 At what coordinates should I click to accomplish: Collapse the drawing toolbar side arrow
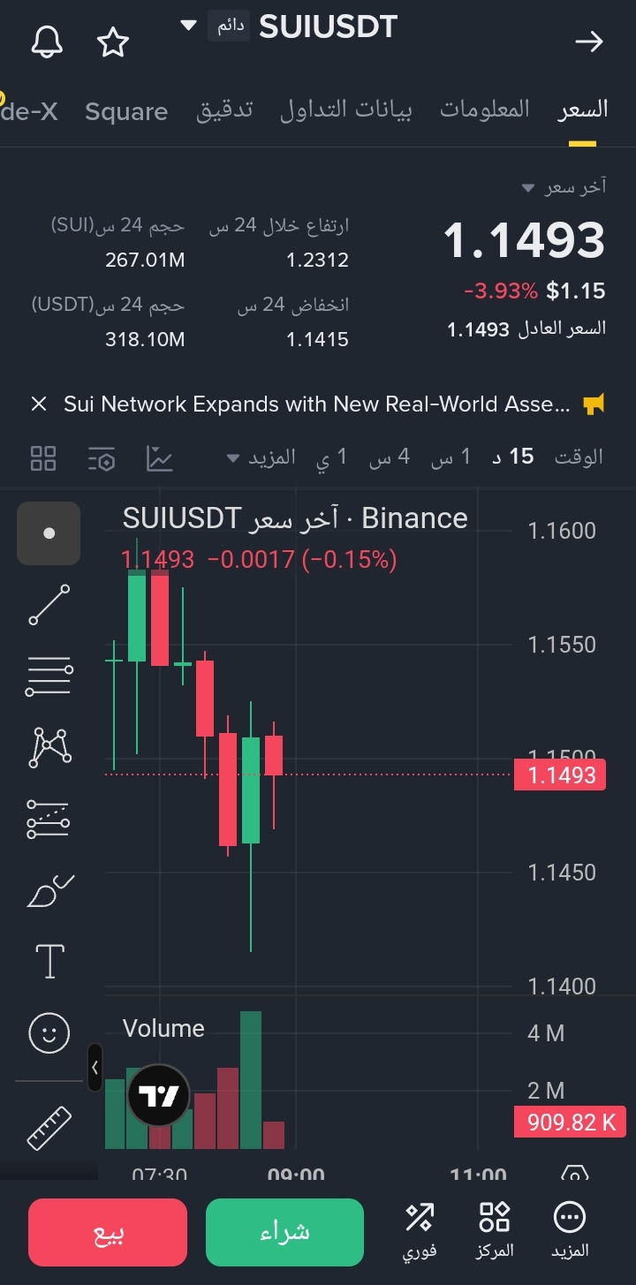point(95,1068)
